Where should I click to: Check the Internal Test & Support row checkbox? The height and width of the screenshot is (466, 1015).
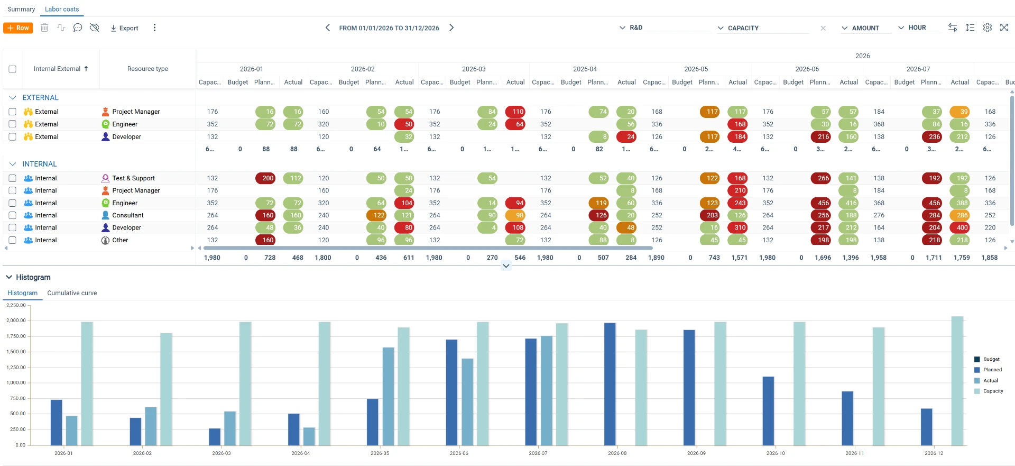[13, 178]
